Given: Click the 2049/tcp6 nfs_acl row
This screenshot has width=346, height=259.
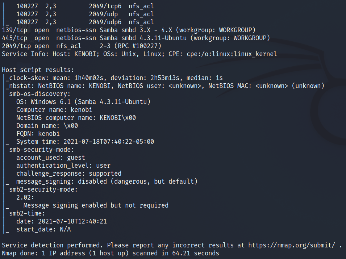Looking at the screenshot, I should [85, 6].
